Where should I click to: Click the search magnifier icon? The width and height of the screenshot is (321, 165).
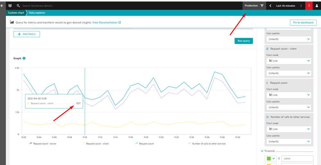18,6
